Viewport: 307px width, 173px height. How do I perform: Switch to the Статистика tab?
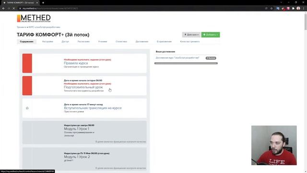pyautogui.click(x=121, y=42)
